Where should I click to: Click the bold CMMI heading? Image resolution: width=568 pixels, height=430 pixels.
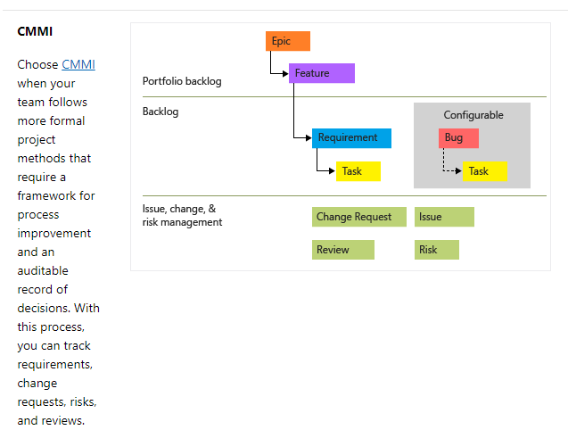click(x=35, y=31)
